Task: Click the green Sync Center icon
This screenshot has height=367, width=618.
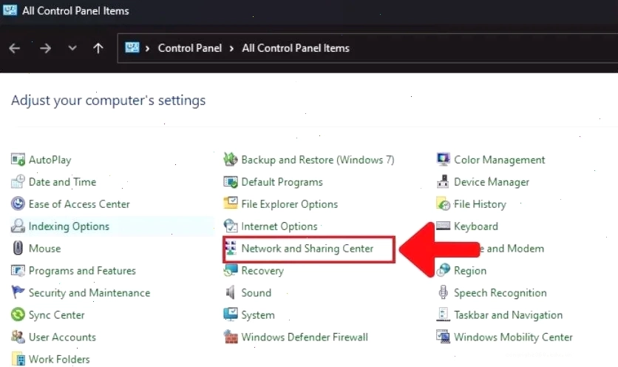Action: [x=18, y=314]
